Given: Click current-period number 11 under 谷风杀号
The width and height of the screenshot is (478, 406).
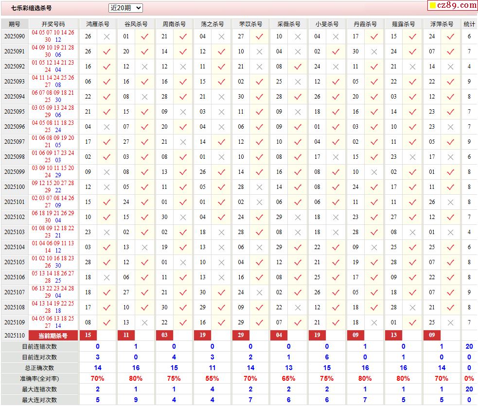Looking at the screenshot, I should [x=126, y=335].
